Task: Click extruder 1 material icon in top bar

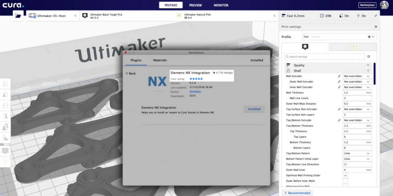Action: pyautogui.click(x=85, y=16)
